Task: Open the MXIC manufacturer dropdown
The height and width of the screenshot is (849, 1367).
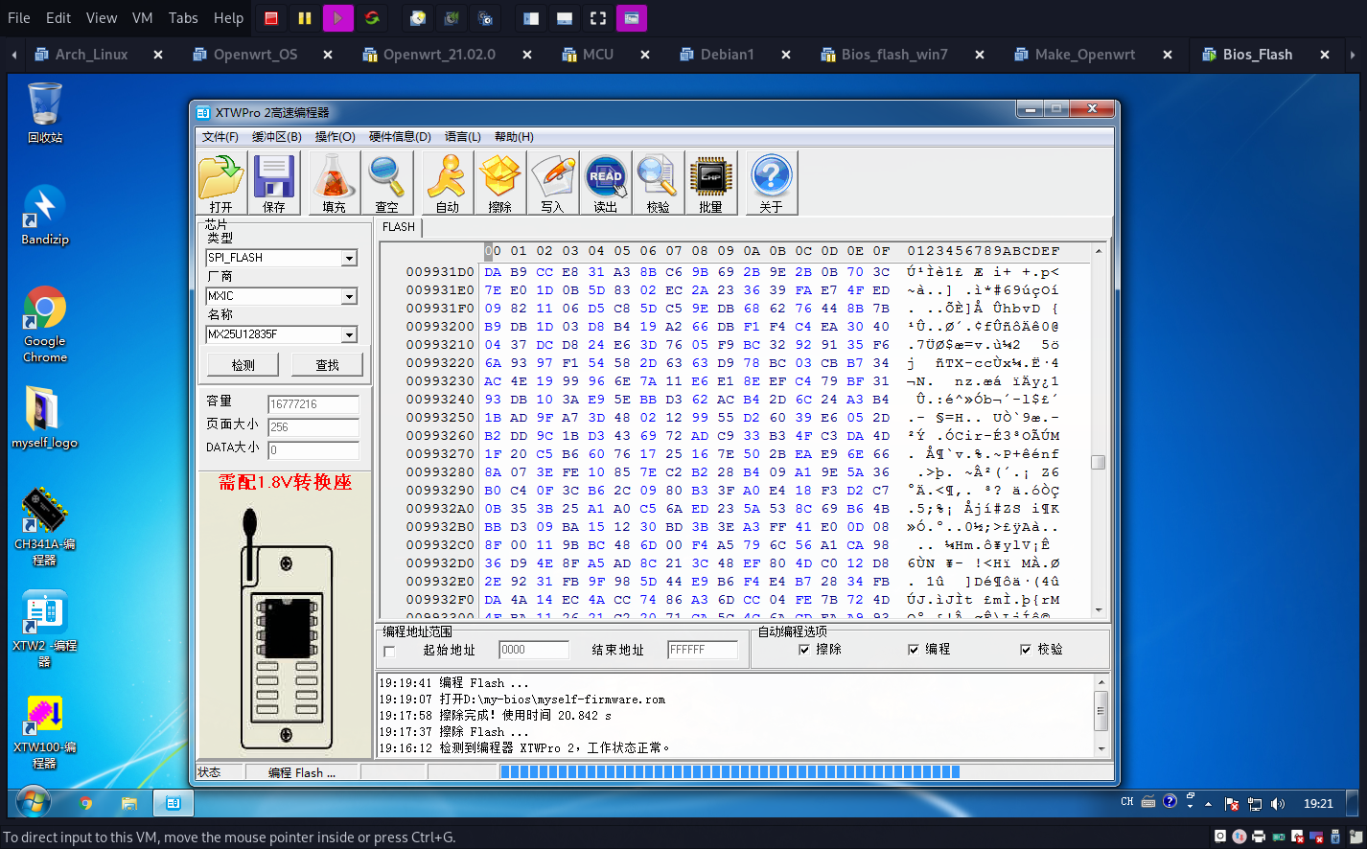Action: [349, 296]
